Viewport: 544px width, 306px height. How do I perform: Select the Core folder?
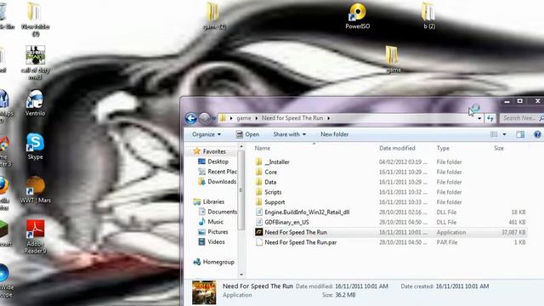(x=270, y=172)
